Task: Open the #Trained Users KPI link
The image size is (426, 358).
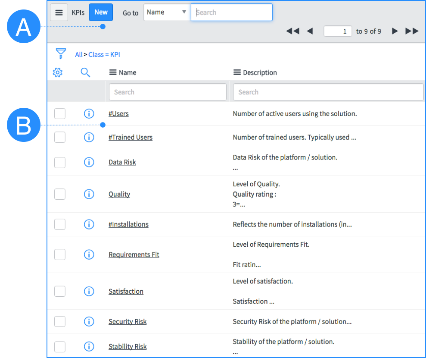Action: tap(131, 138)
